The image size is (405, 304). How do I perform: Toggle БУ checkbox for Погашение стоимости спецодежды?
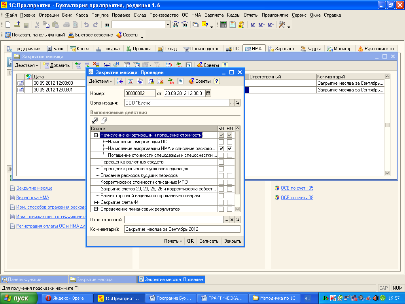[x=221, y=155]
